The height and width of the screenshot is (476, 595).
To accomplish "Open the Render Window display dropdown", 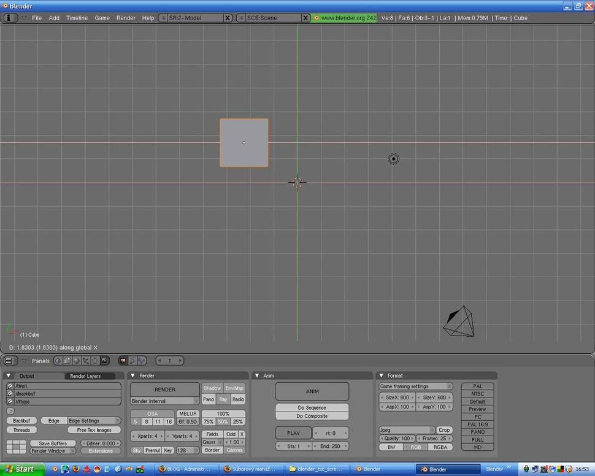I will tap(53, 451).
